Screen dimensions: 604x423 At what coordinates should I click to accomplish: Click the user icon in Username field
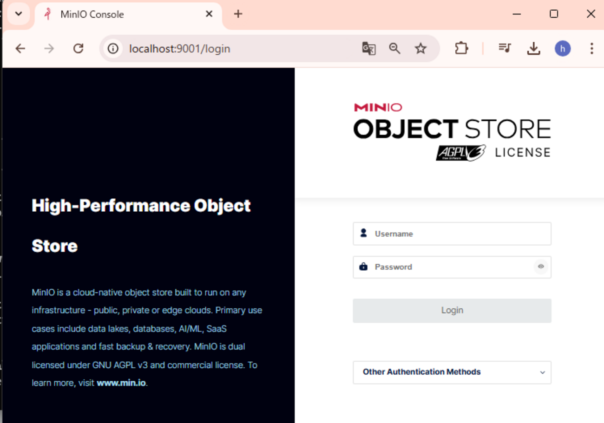coord(363,233)
